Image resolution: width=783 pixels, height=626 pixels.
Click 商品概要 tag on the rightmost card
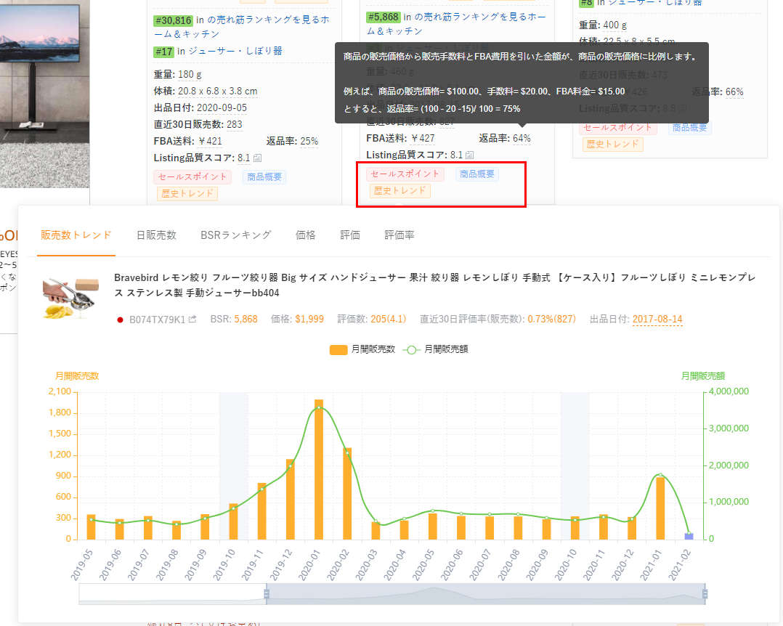point(689,127)
